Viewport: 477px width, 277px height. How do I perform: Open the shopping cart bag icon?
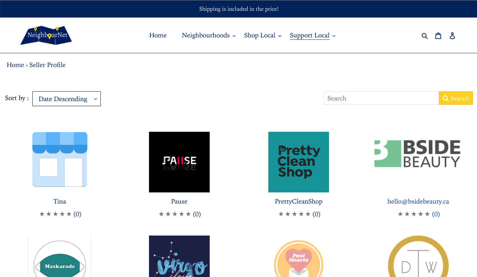tap(438, 35)
